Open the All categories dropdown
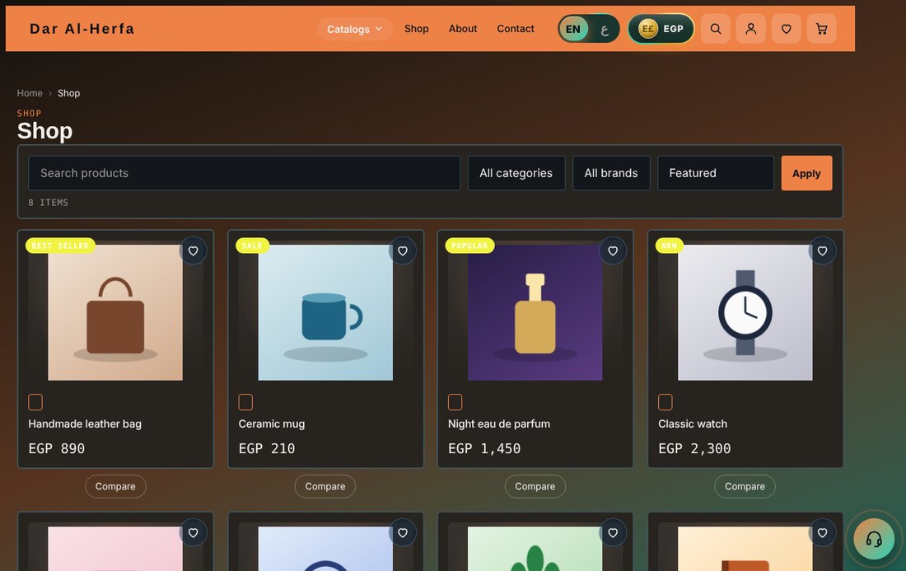This screenshot has height=571, width=906. (x=516, y=173)
